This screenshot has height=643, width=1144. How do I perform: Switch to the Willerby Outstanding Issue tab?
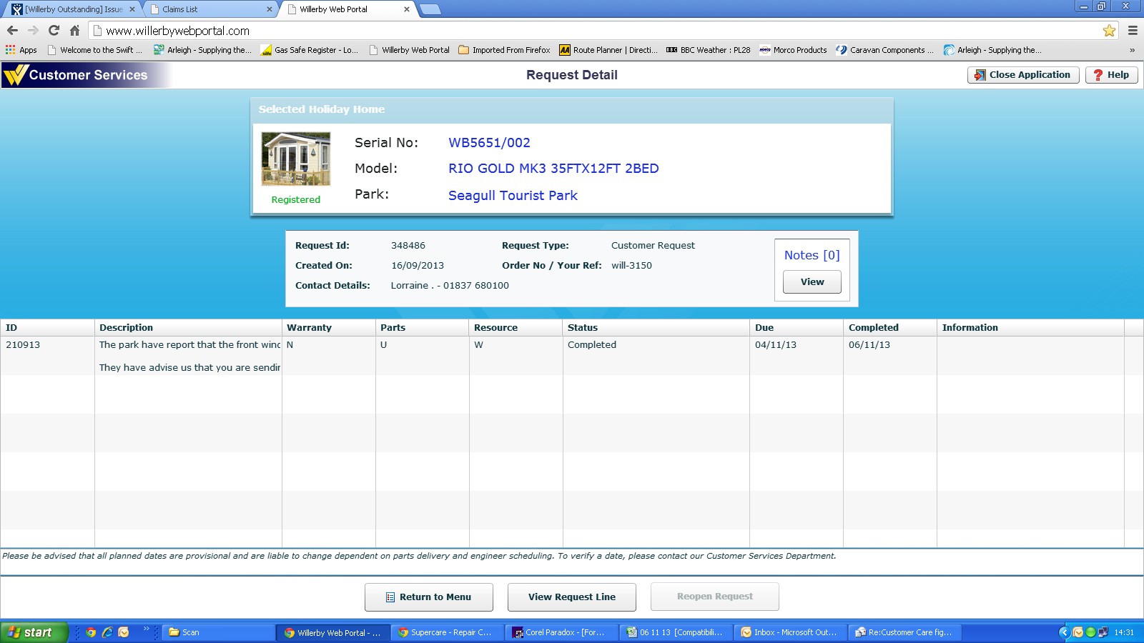click(x=71, y=9)
